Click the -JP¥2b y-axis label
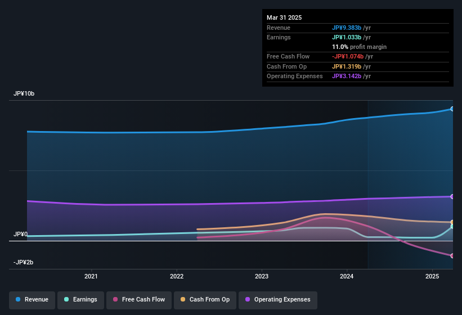The height and width of the screenshot is (315, 462). click(23, 262)
